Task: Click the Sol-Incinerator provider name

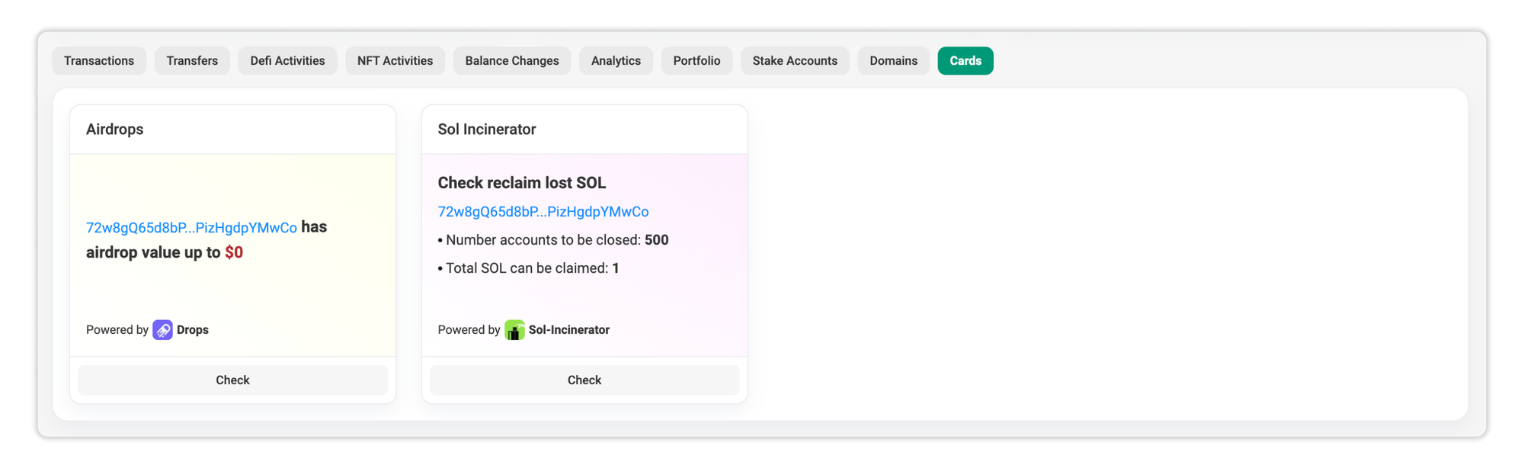Action: pos(569,330)
